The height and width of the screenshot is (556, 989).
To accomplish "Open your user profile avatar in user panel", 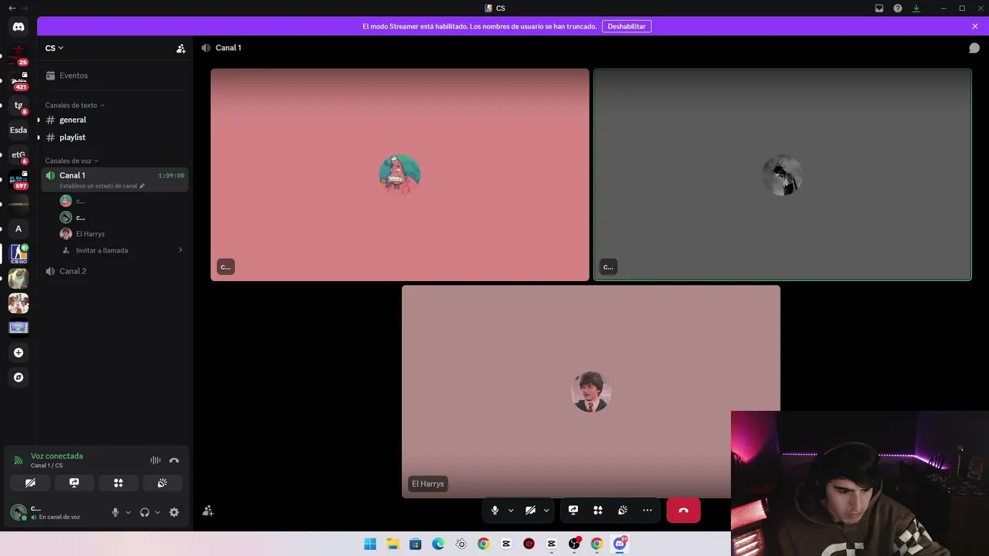I will click(x=19, y=511).
